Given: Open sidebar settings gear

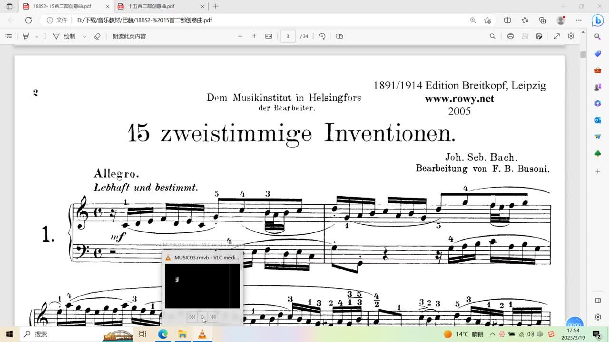Looking at the screenshot, I should tap(598, 317).
